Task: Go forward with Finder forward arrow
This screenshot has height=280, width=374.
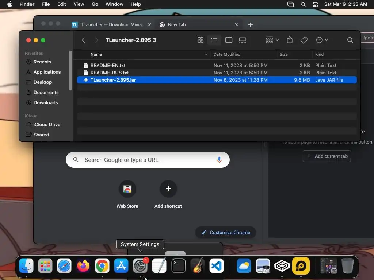Action: point(96,40)
